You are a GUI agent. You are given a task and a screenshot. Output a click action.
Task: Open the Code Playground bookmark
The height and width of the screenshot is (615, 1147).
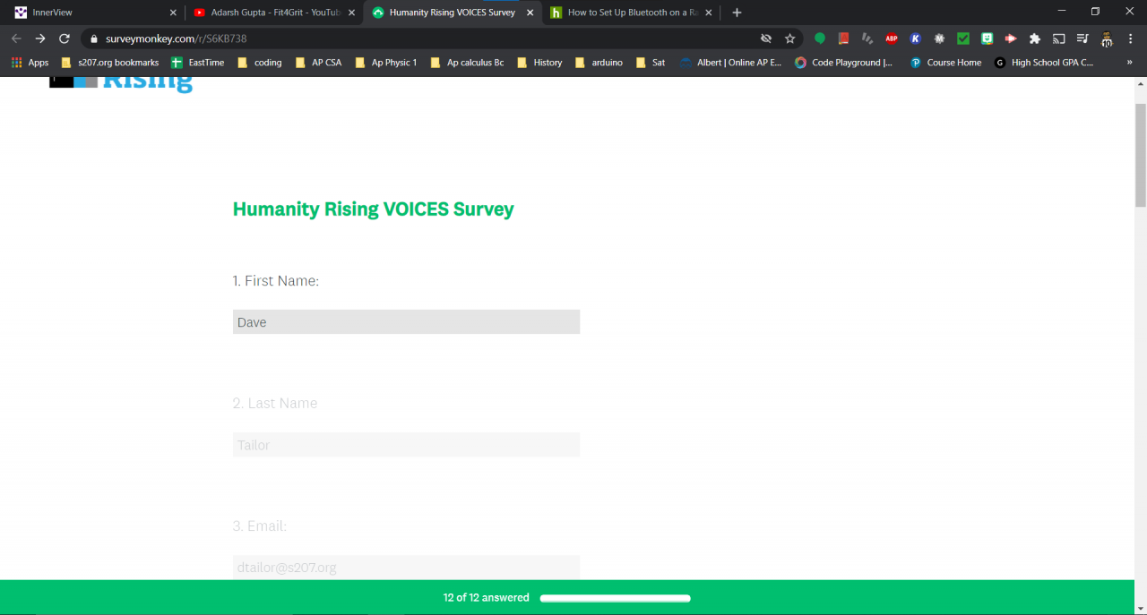(844, 63)
